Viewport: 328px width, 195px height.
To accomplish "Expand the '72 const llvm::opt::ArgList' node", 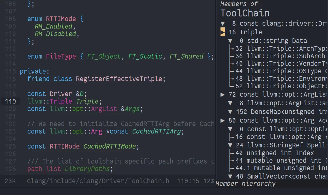I will pos(223,95).
